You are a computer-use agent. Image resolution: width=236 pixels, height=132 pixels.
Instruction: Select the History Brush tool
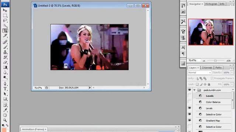tap(5, 57)
